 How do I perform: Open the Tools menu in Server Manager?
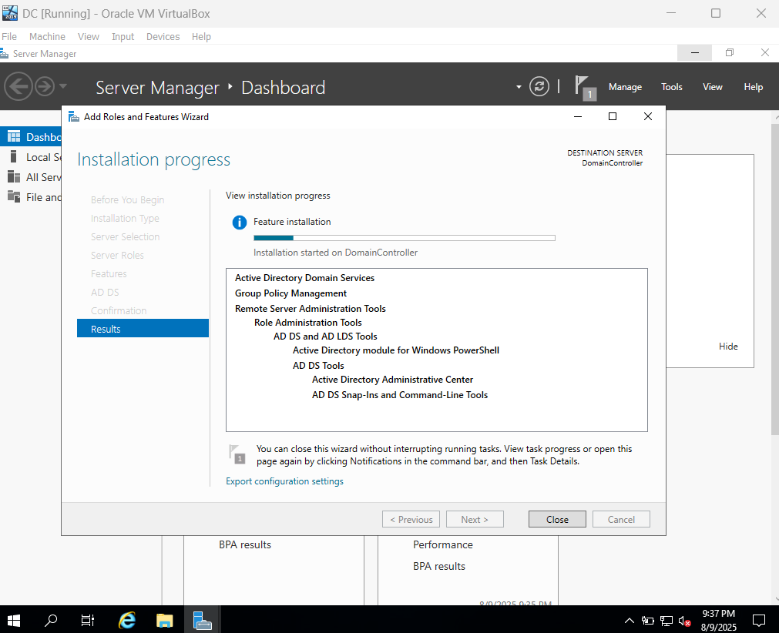coord(671,87)
